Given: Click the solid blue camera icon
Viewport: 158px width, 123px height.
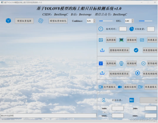Looking at the screenshot, I should tap(120, 87).
